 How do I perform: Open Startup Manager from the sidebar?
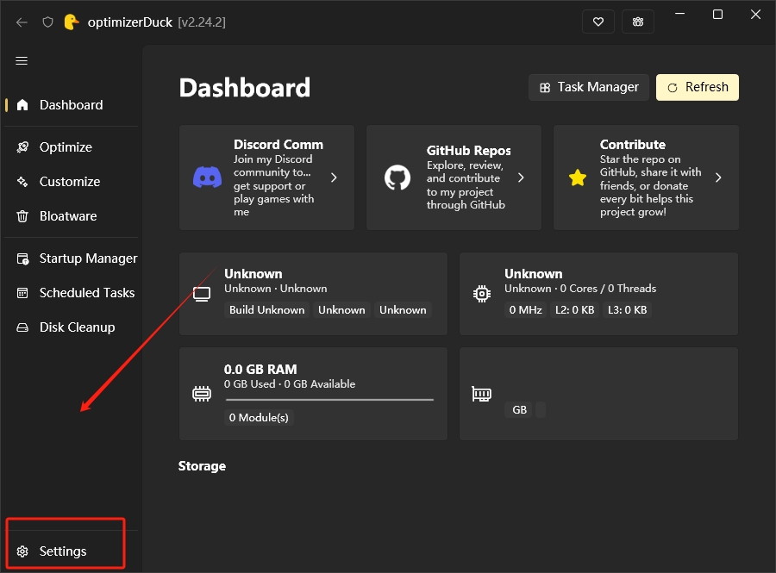[x=72, y=258]
